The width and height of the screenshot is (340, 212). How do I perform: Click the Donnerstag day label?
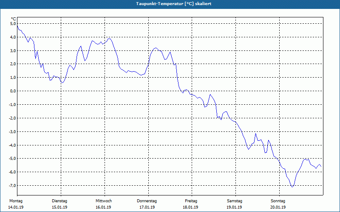pyautogui.click(x=147, y=201)
